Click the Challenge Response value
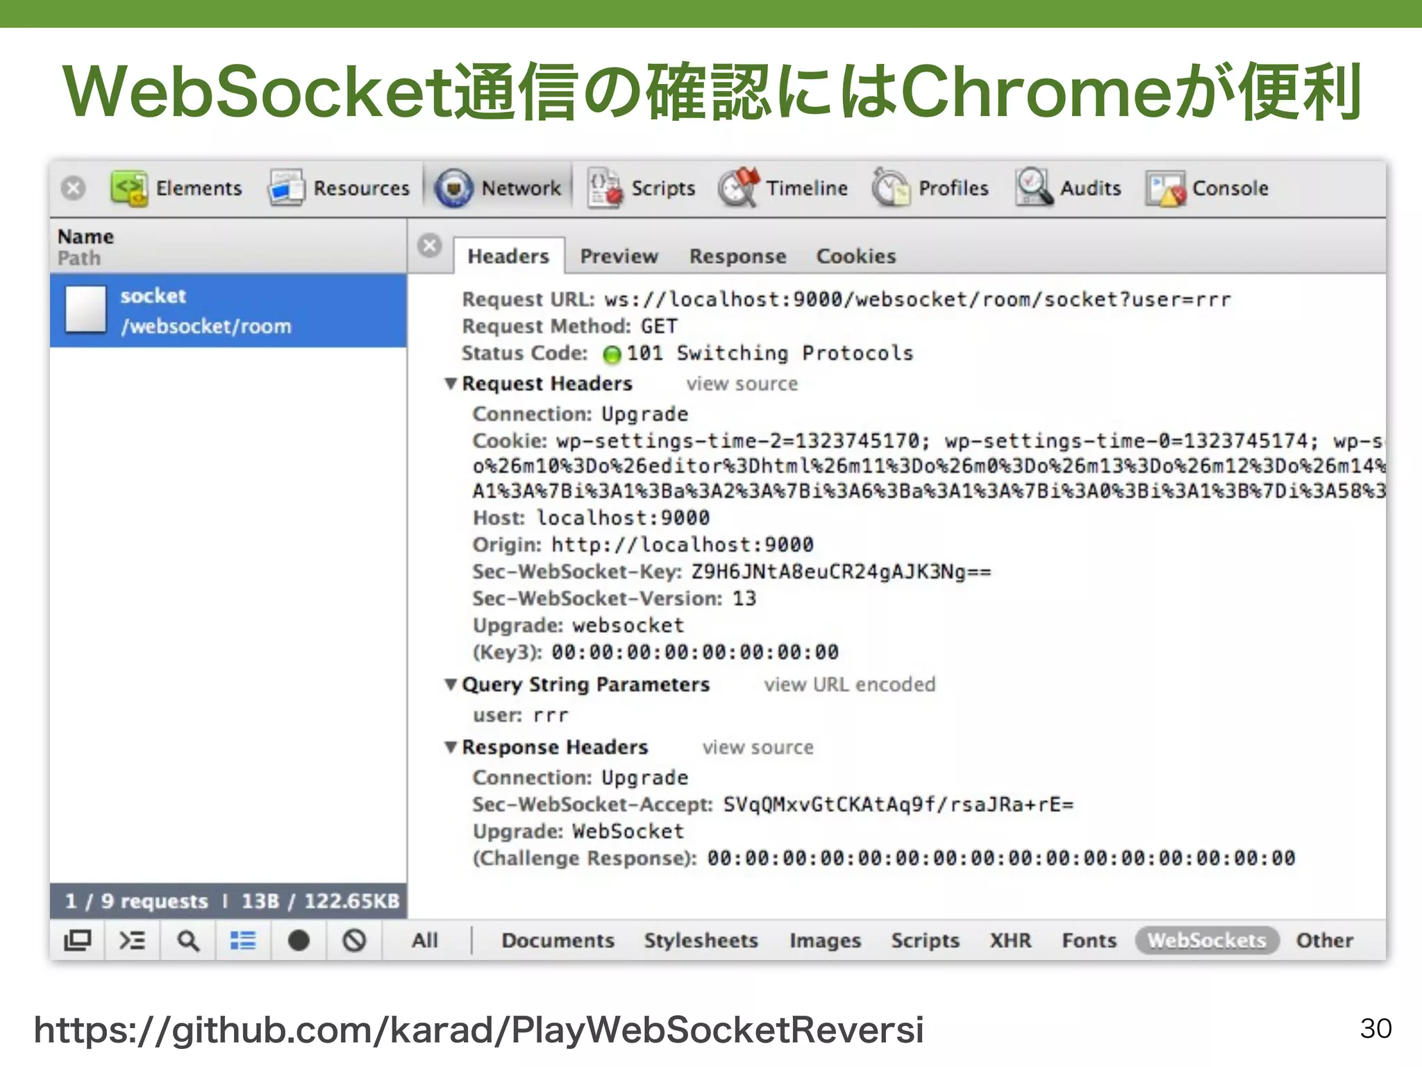The image size is (1422, 1067). [1001, 859]
